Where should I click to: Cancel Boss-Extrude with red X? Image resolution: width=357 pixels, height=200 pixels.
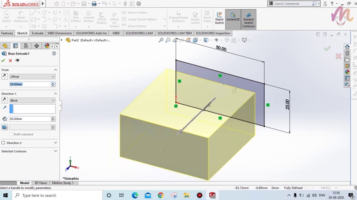(10, 61)
